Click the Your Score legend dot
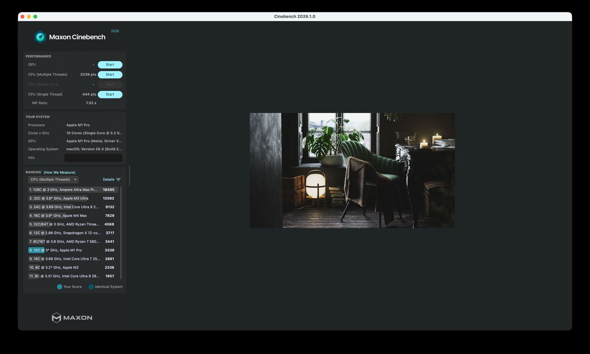Viewport: 590px width, 354px height. pyautogui.click(x=60, y=287)
